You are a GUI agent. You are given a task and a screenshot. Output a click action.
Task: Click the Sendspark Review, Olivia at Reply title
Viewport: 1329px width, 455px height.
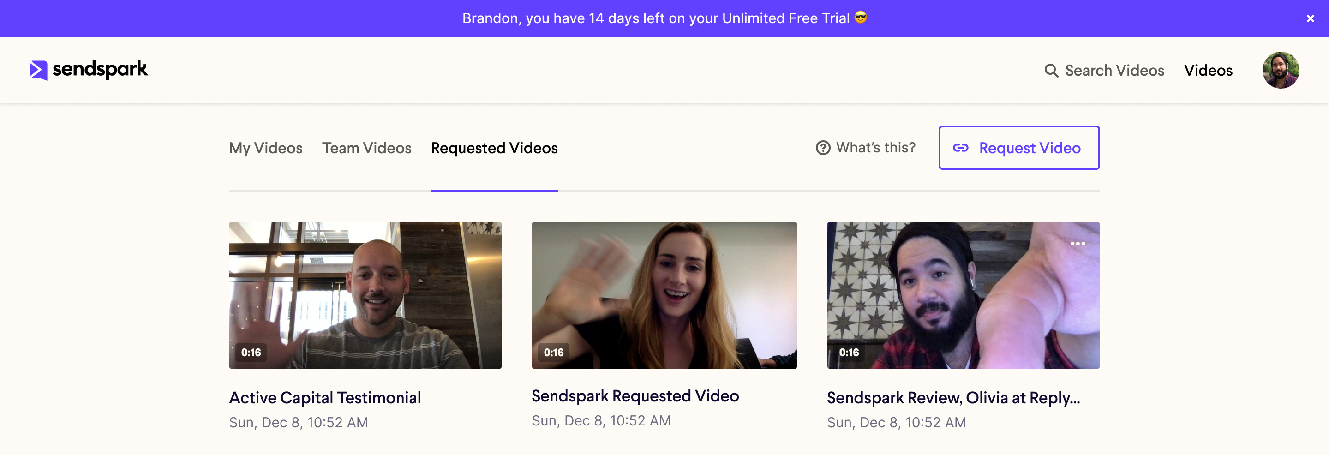953,398
